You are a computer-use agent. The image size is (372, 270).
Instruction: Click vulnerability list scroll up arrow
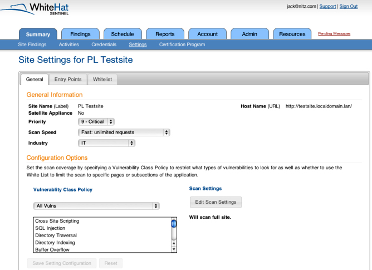(174, 243)
